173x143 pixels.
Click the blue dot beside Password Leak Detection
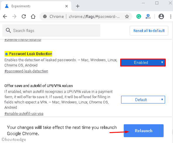6,54
